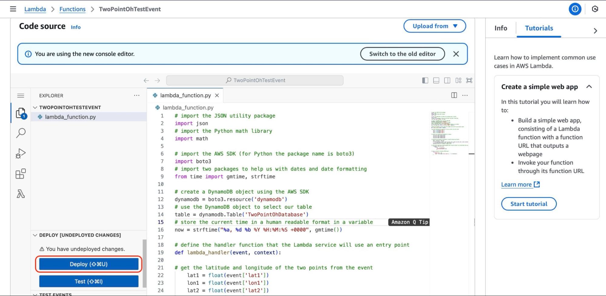Expand the TEST EVENTS section

pos(35,294)
